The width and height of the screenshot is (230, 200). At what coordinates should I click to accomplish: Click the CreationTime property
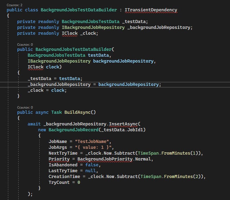click(64, 177)
